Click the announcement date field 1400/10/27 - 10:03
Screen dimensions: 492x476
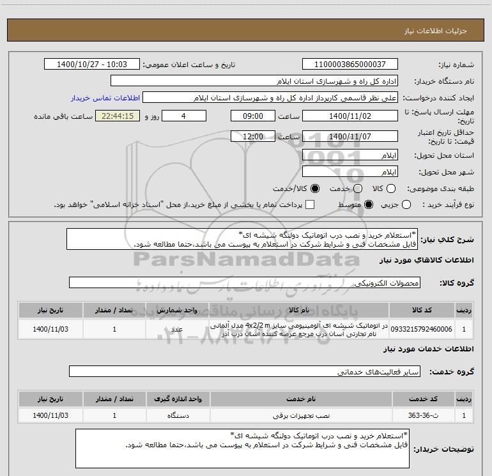(x=92, y=65)
